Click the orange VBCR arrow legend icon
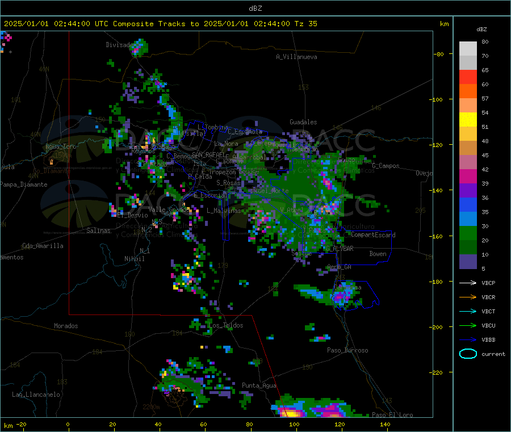 click(x=468, y=297)
